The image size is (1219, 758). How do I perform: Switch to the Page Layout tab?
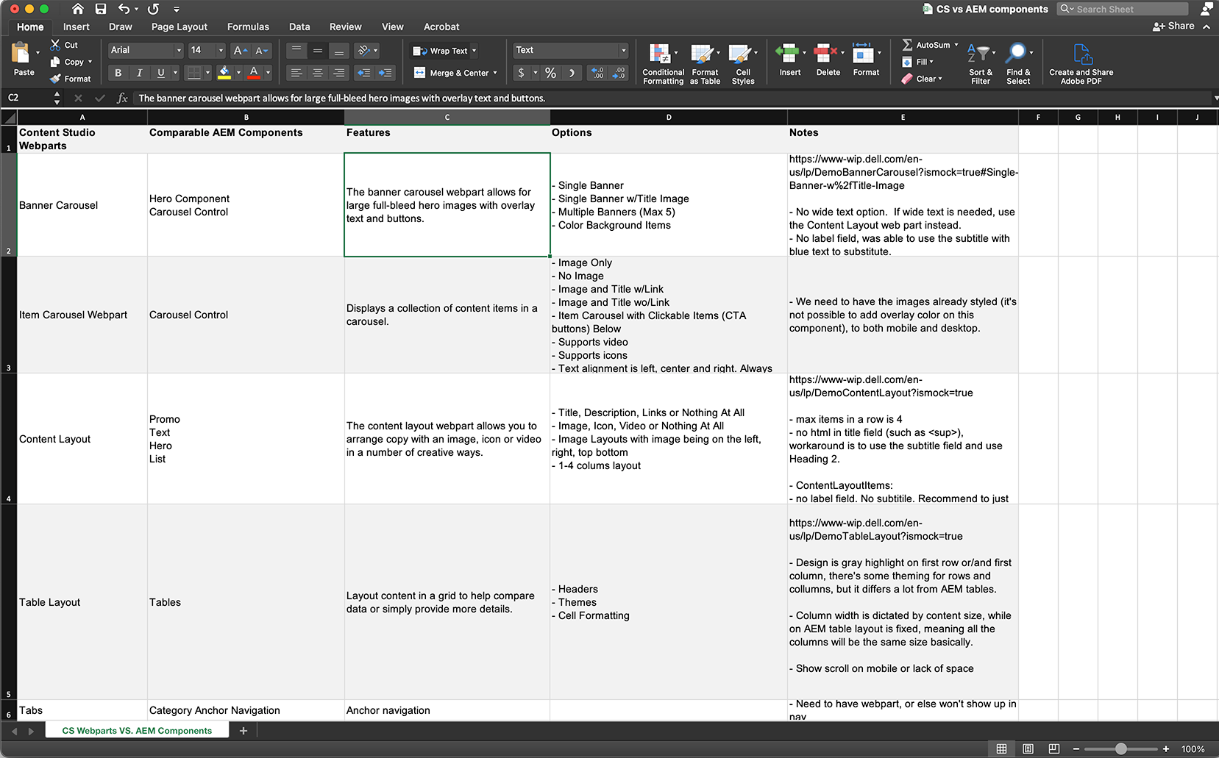tap(180, 26)
